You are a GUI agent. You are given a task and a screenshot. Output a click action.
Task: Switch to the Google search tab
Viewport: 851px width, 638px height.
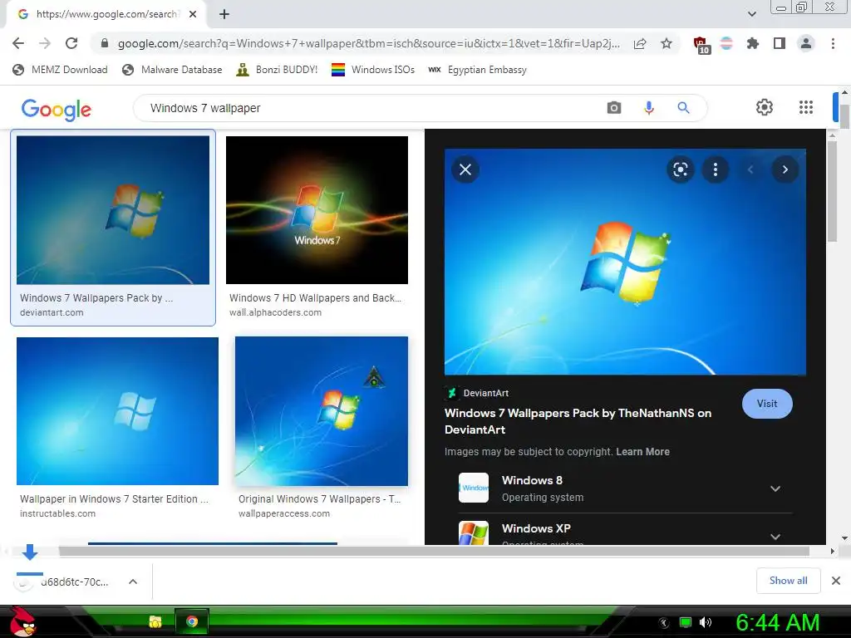coord(106,14)
